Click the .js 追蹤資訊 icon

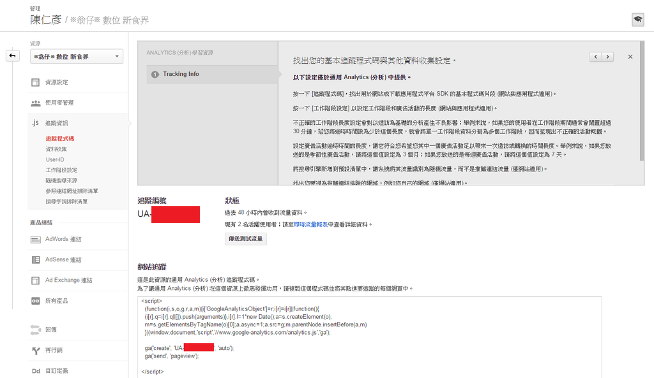[x=36, y=123]
